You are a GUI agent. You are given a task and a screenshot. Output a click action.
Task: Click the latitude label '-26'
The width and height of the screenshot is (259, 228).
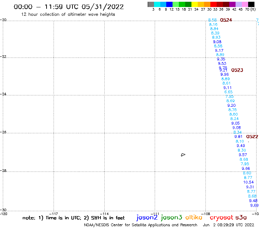(x=3, y=132)
